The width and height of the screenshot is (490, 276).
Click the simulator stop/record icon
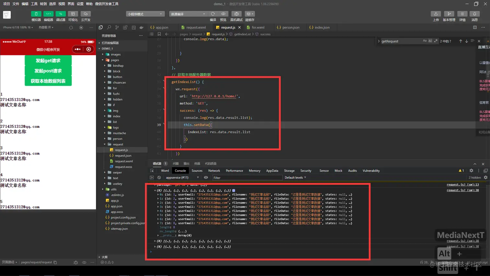point(81,28)
